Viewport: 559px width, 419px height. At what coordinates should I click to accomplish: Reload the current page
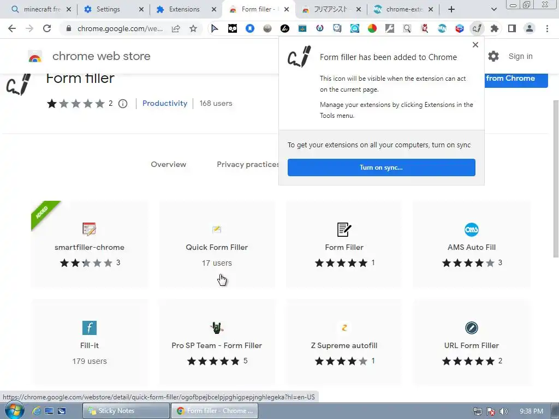click(x=47, y=28)
